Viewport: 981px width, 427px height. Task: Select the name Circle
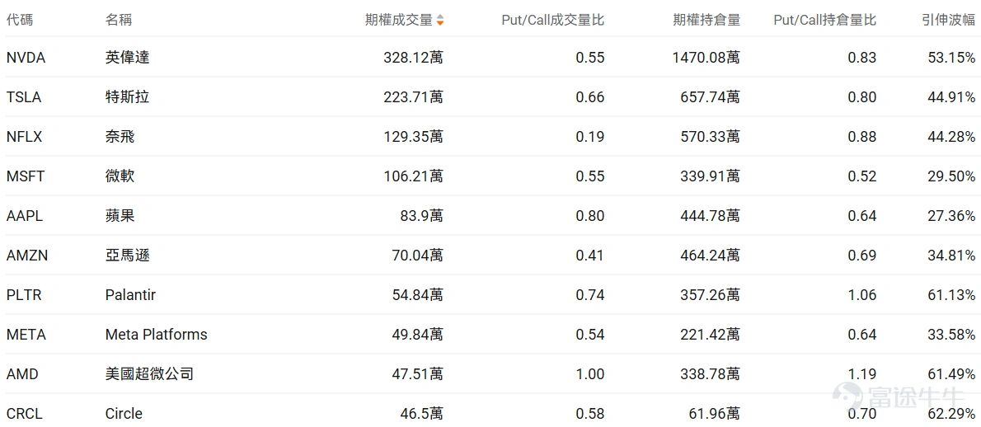124,413
